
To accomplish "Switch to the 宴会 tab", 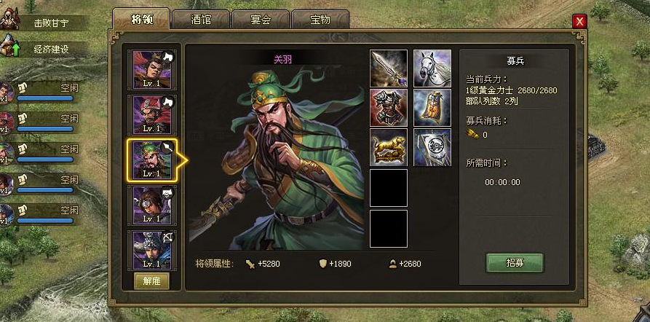I will [261, 20].
